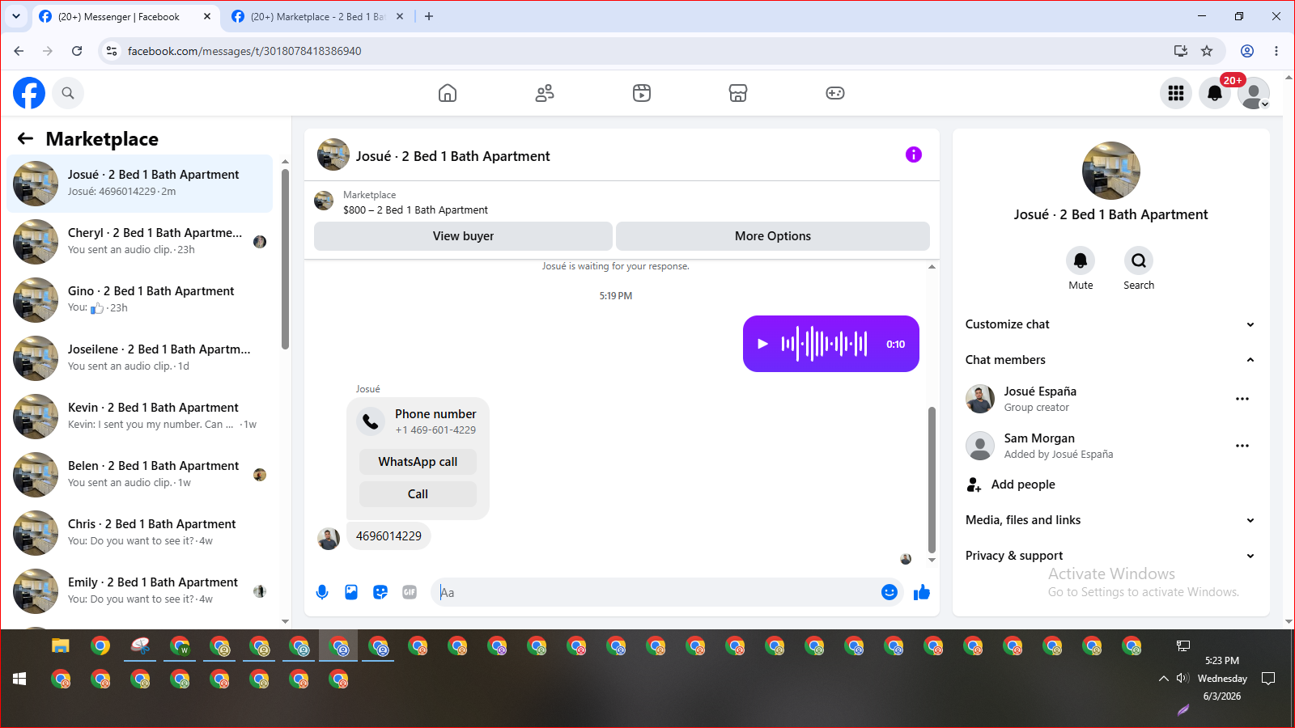Attach a file with the photo icon
1295x728 pixels.
[351, 592]
